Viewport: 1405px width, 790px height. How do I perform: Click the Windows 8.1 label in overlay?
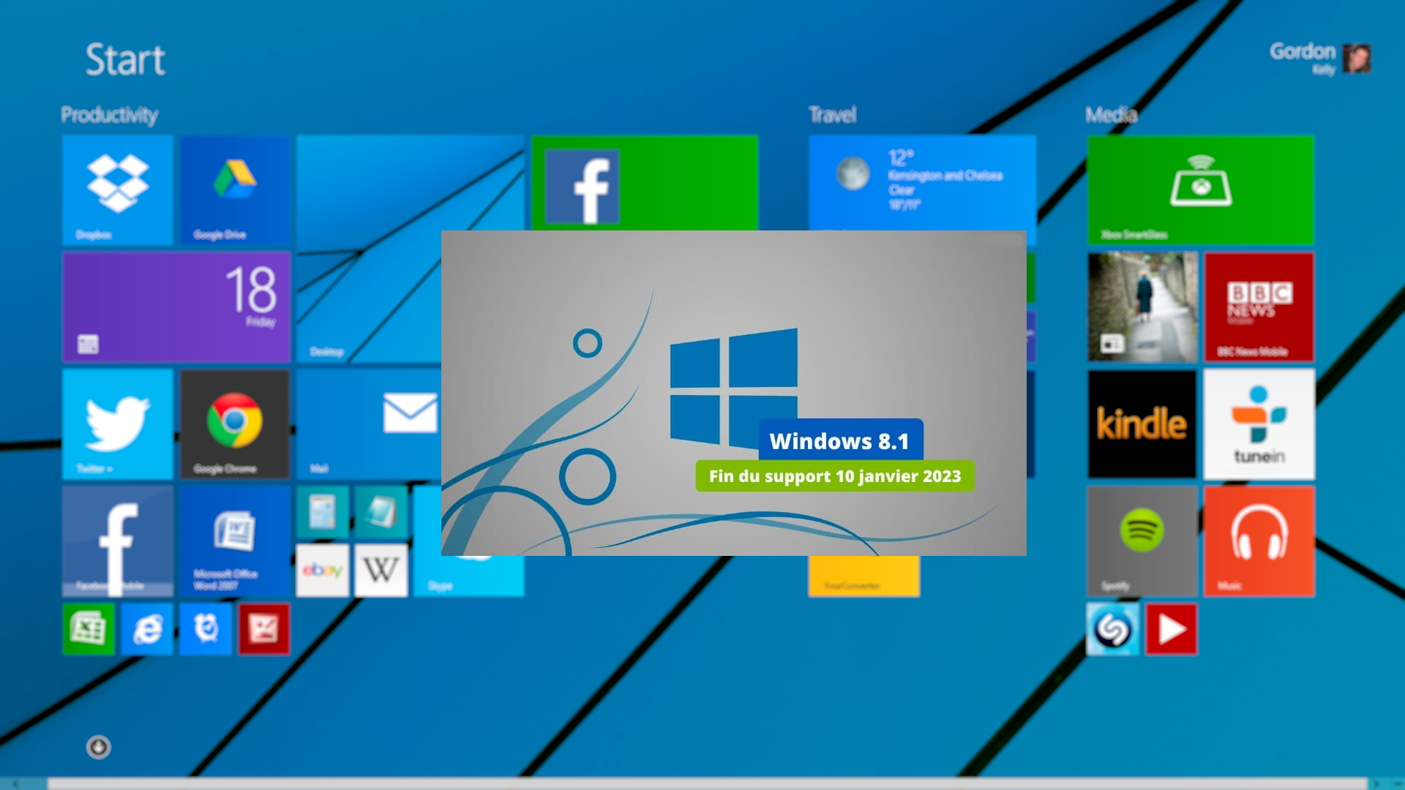click(840, 441)
